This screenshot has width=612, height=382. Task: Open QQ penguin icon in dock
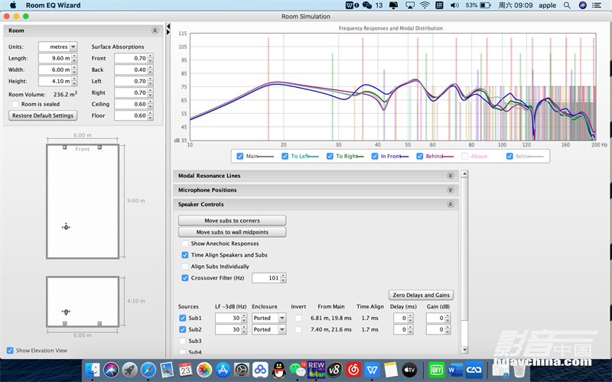278,370
